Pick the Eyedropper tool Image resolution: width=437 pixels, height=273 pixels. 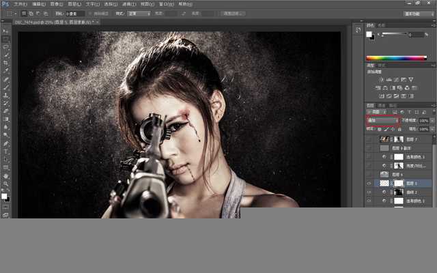point(6,70)
